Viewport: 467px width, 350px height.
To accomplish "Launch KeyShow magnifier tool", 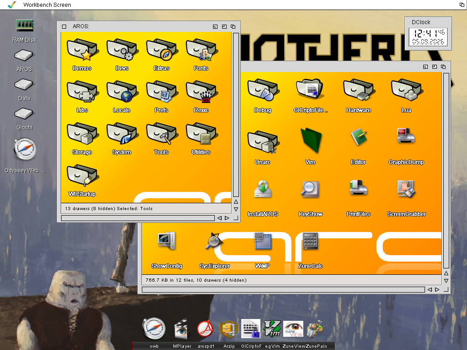I will [x=310, y=189].
